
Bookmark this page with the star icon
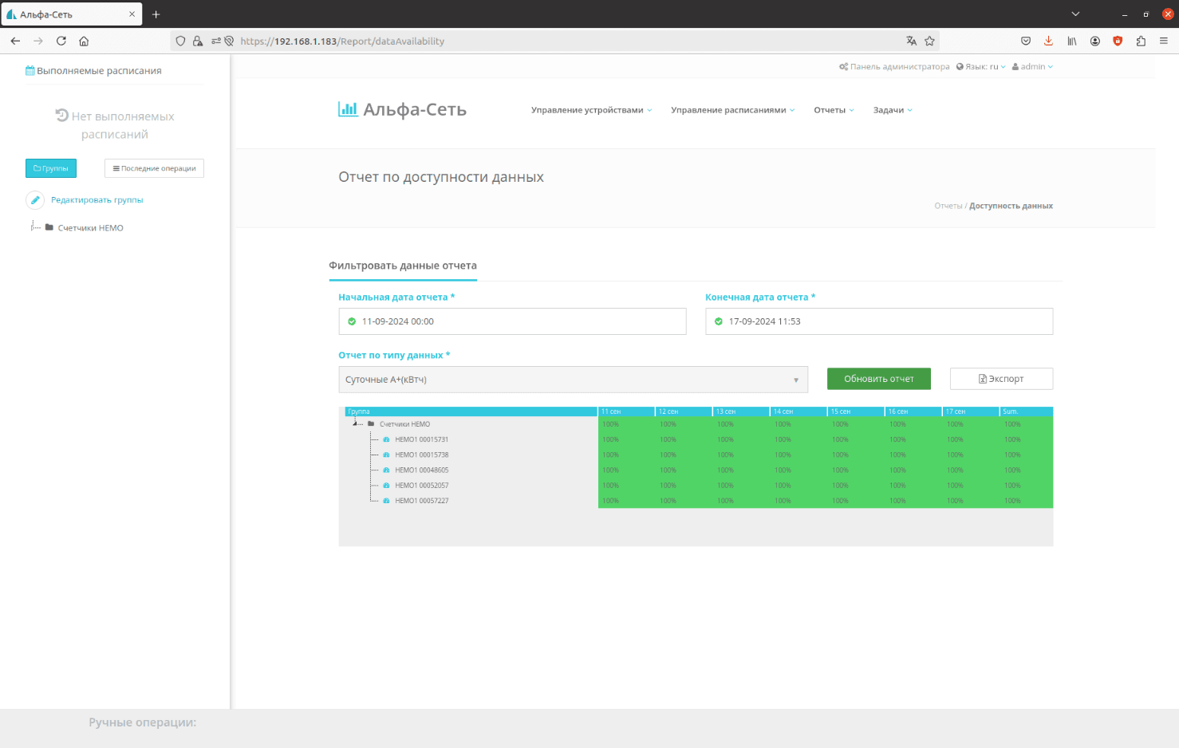(x=929, y=41)
